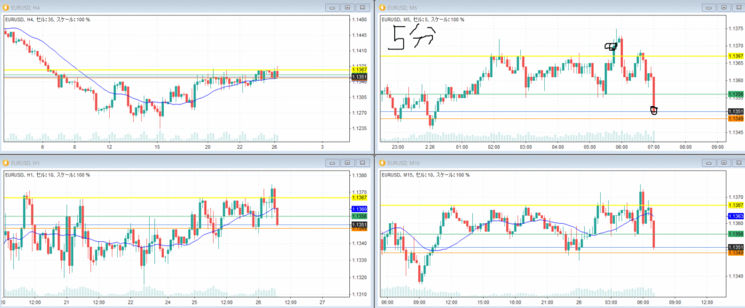Click the EURUSD H4 window icon
This screenshot has height=308, width=745.
pos(5,7)
